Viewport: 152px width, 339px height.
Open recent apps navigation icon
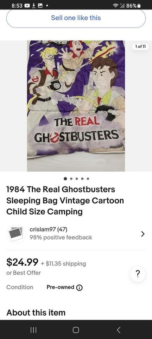tap(33, 330)
